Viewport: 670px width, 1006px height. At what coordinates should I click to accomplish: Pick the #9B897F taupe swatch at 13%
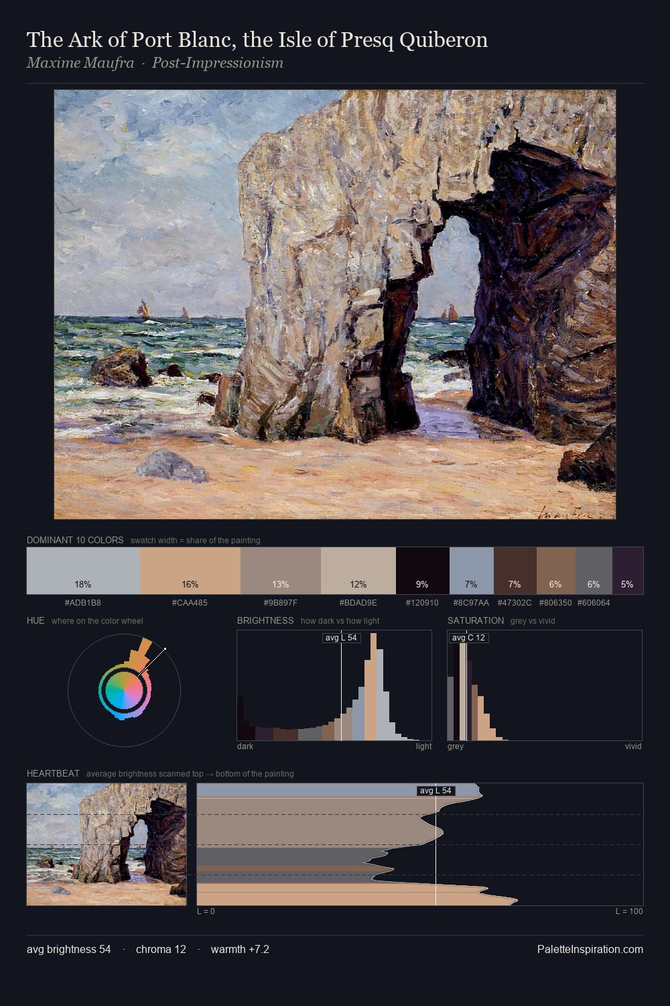(x=281, y=571)
